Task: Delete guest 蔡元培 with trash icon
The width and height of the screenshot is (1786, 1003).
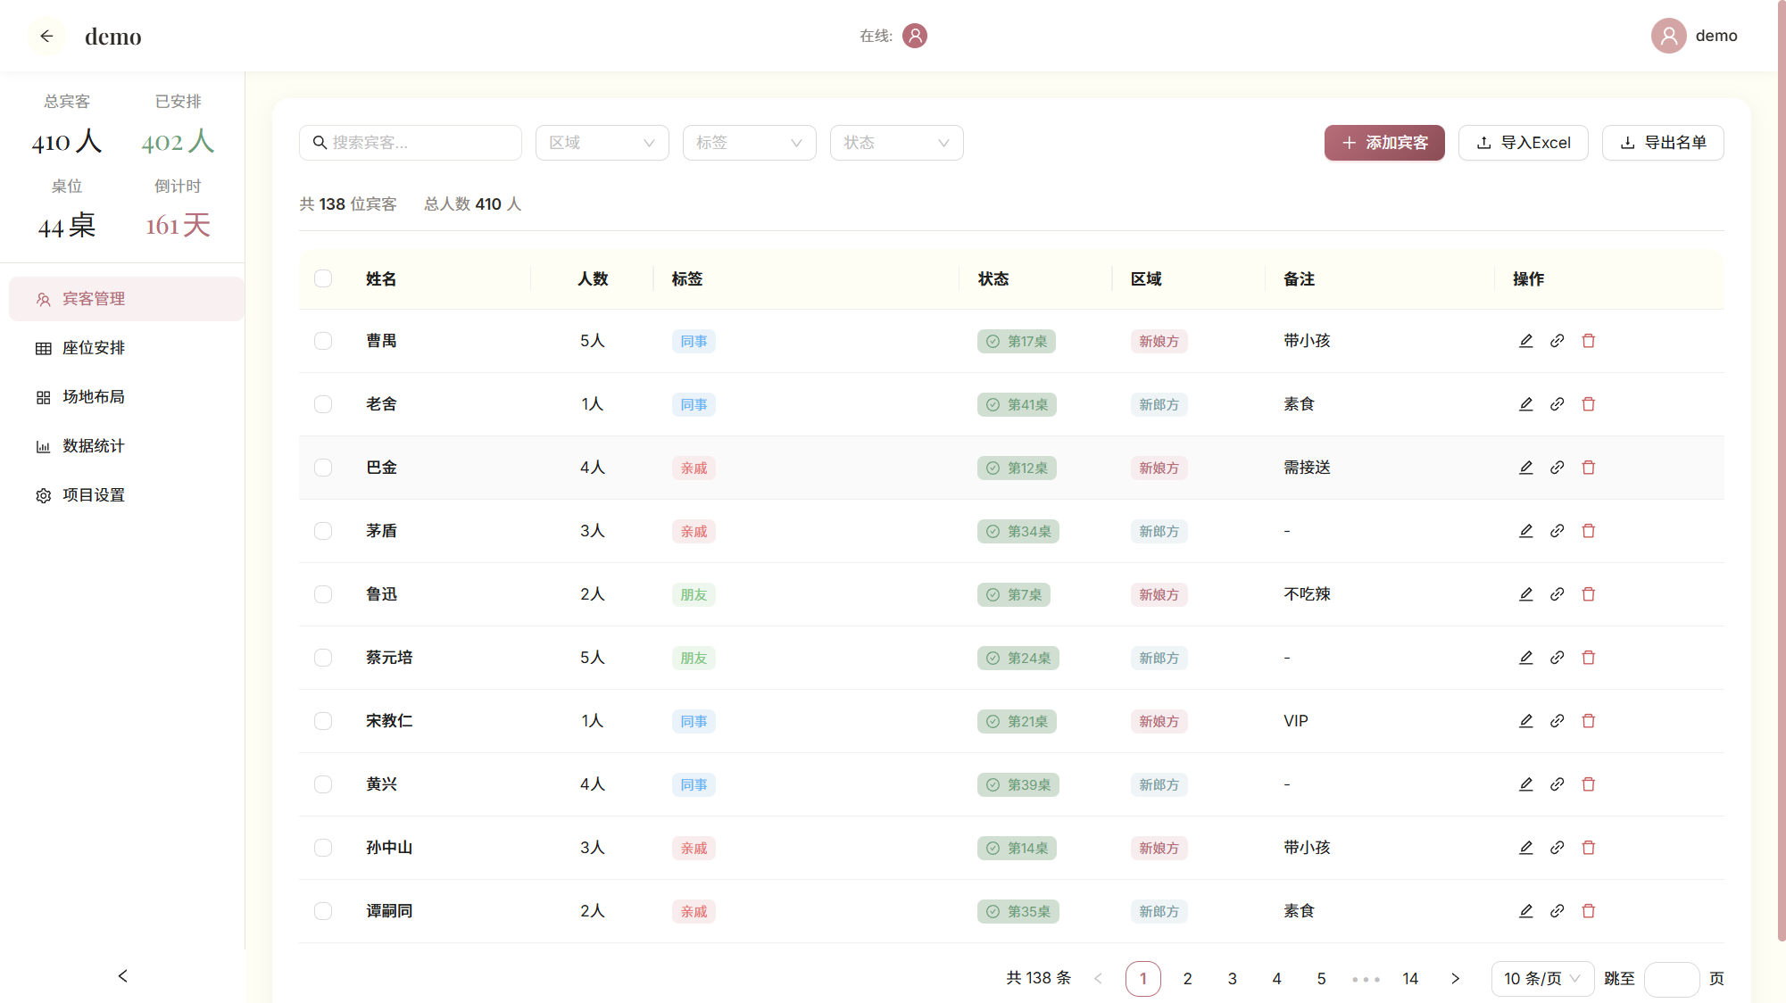Action: click(1588, 658)
